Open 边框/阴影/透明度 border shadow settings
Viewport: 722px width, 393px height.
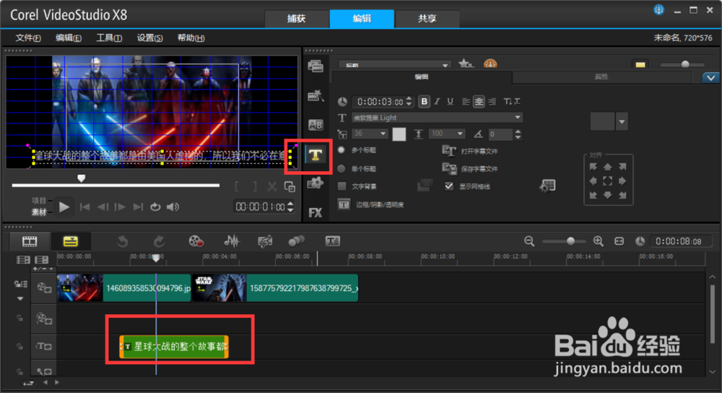[344, 204]
